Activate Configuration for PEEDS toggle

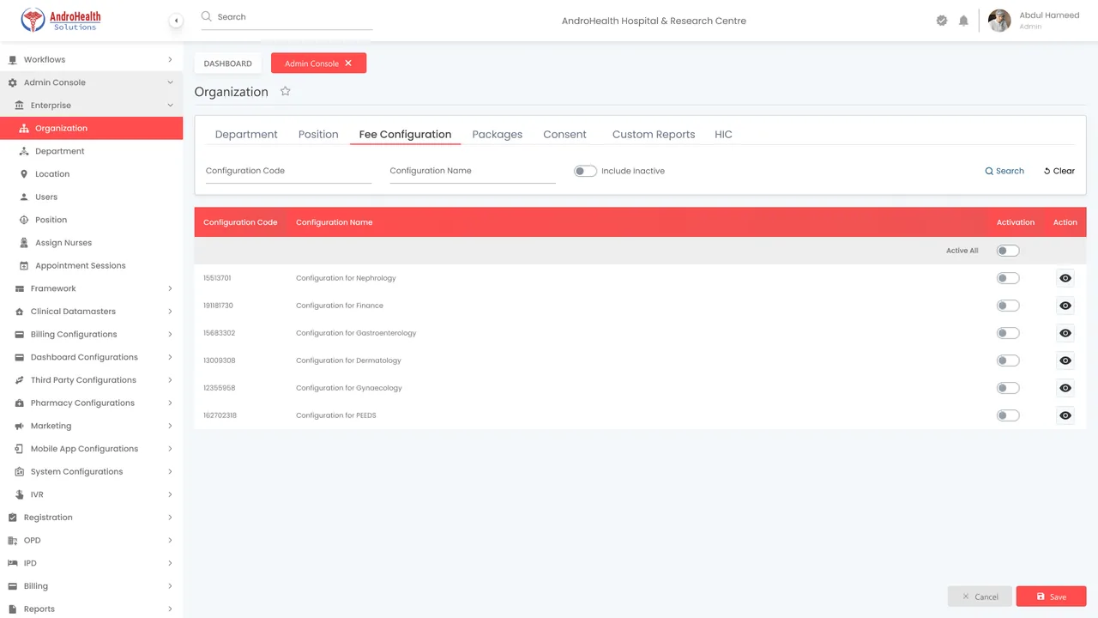[x=1008, y=415]
